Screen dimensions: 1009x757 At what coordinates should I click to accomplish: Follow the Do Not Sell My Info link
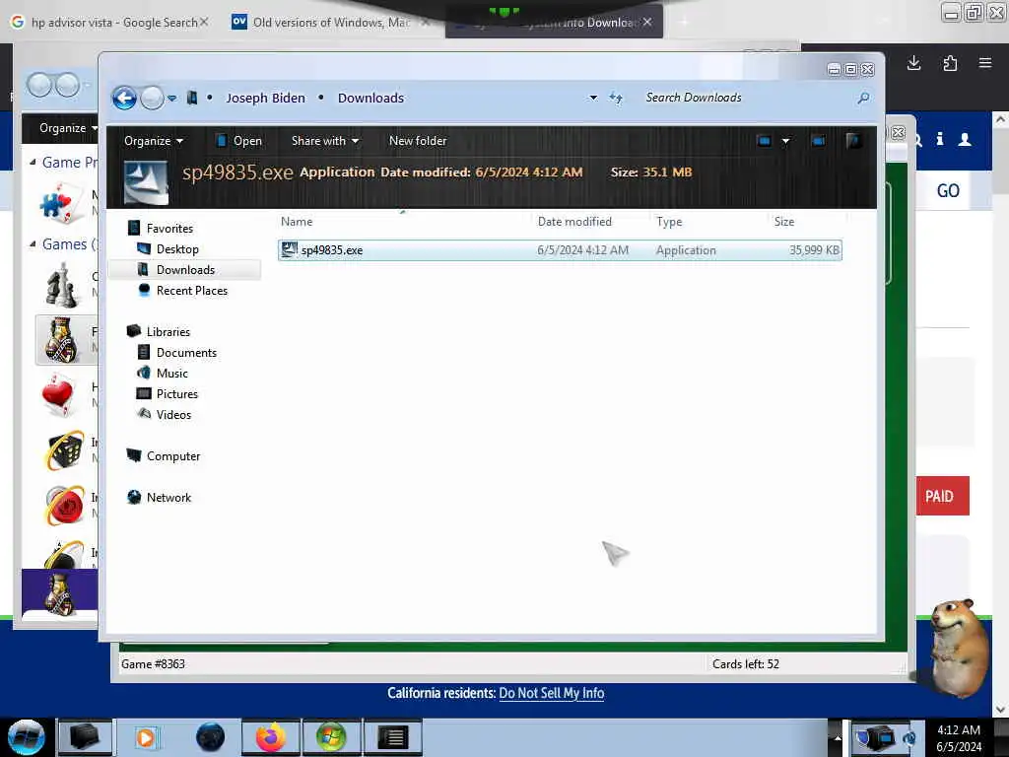pyautogui.click(x=552, y=693)
